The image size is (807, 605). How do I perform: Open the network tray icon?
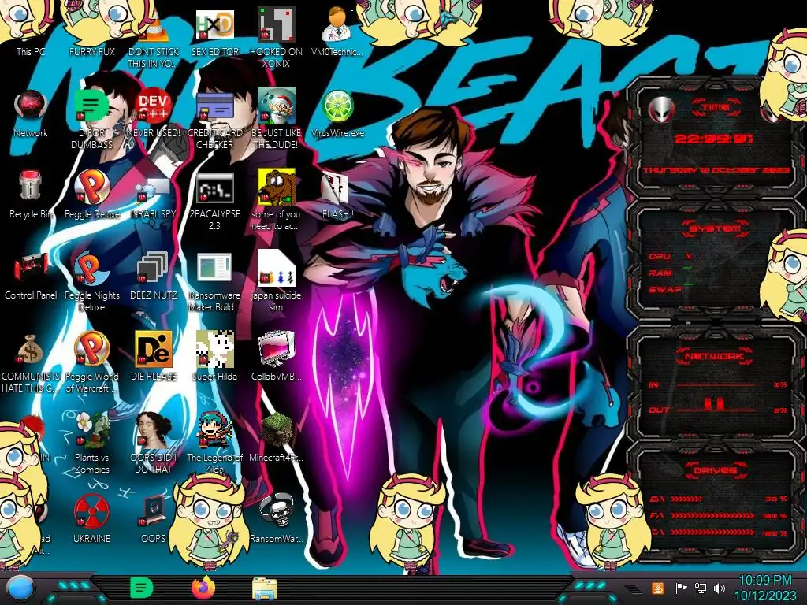click(x=701, y=588)
